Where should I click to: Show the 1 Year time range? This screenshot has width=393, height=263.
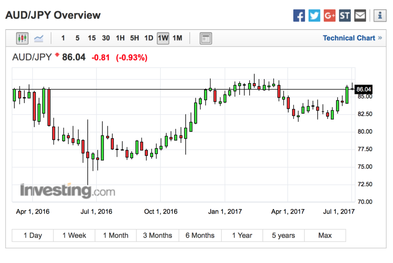[242, 235]
